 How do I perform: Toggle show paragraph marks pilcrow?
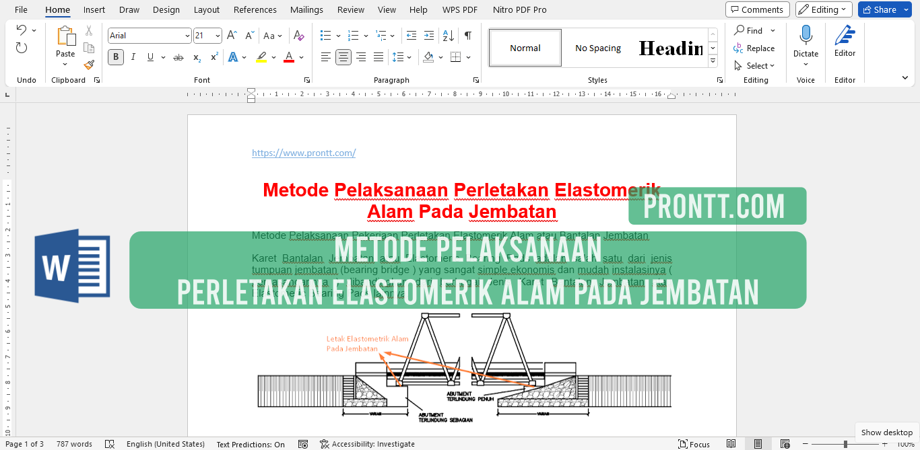click(x=468, y=36)
